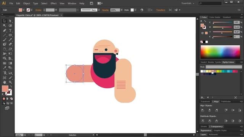Viewport: 244px width, 137px height.
Task: Open the File menu
Action: point(11,3)
